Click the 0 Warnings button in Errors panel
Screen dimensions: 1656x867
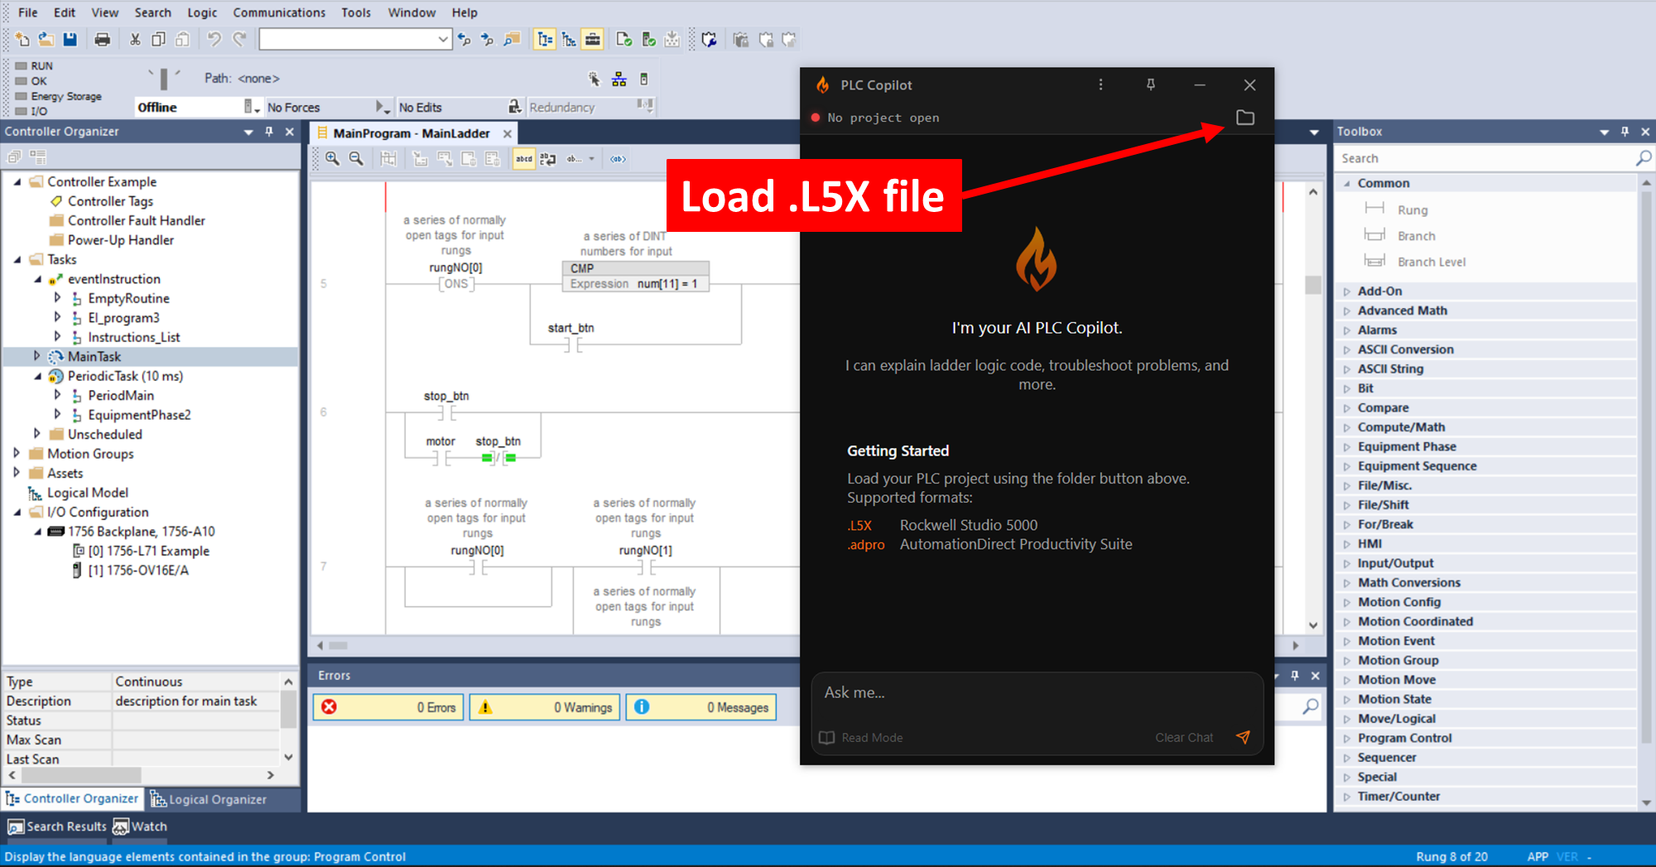(x=545, y=706)
